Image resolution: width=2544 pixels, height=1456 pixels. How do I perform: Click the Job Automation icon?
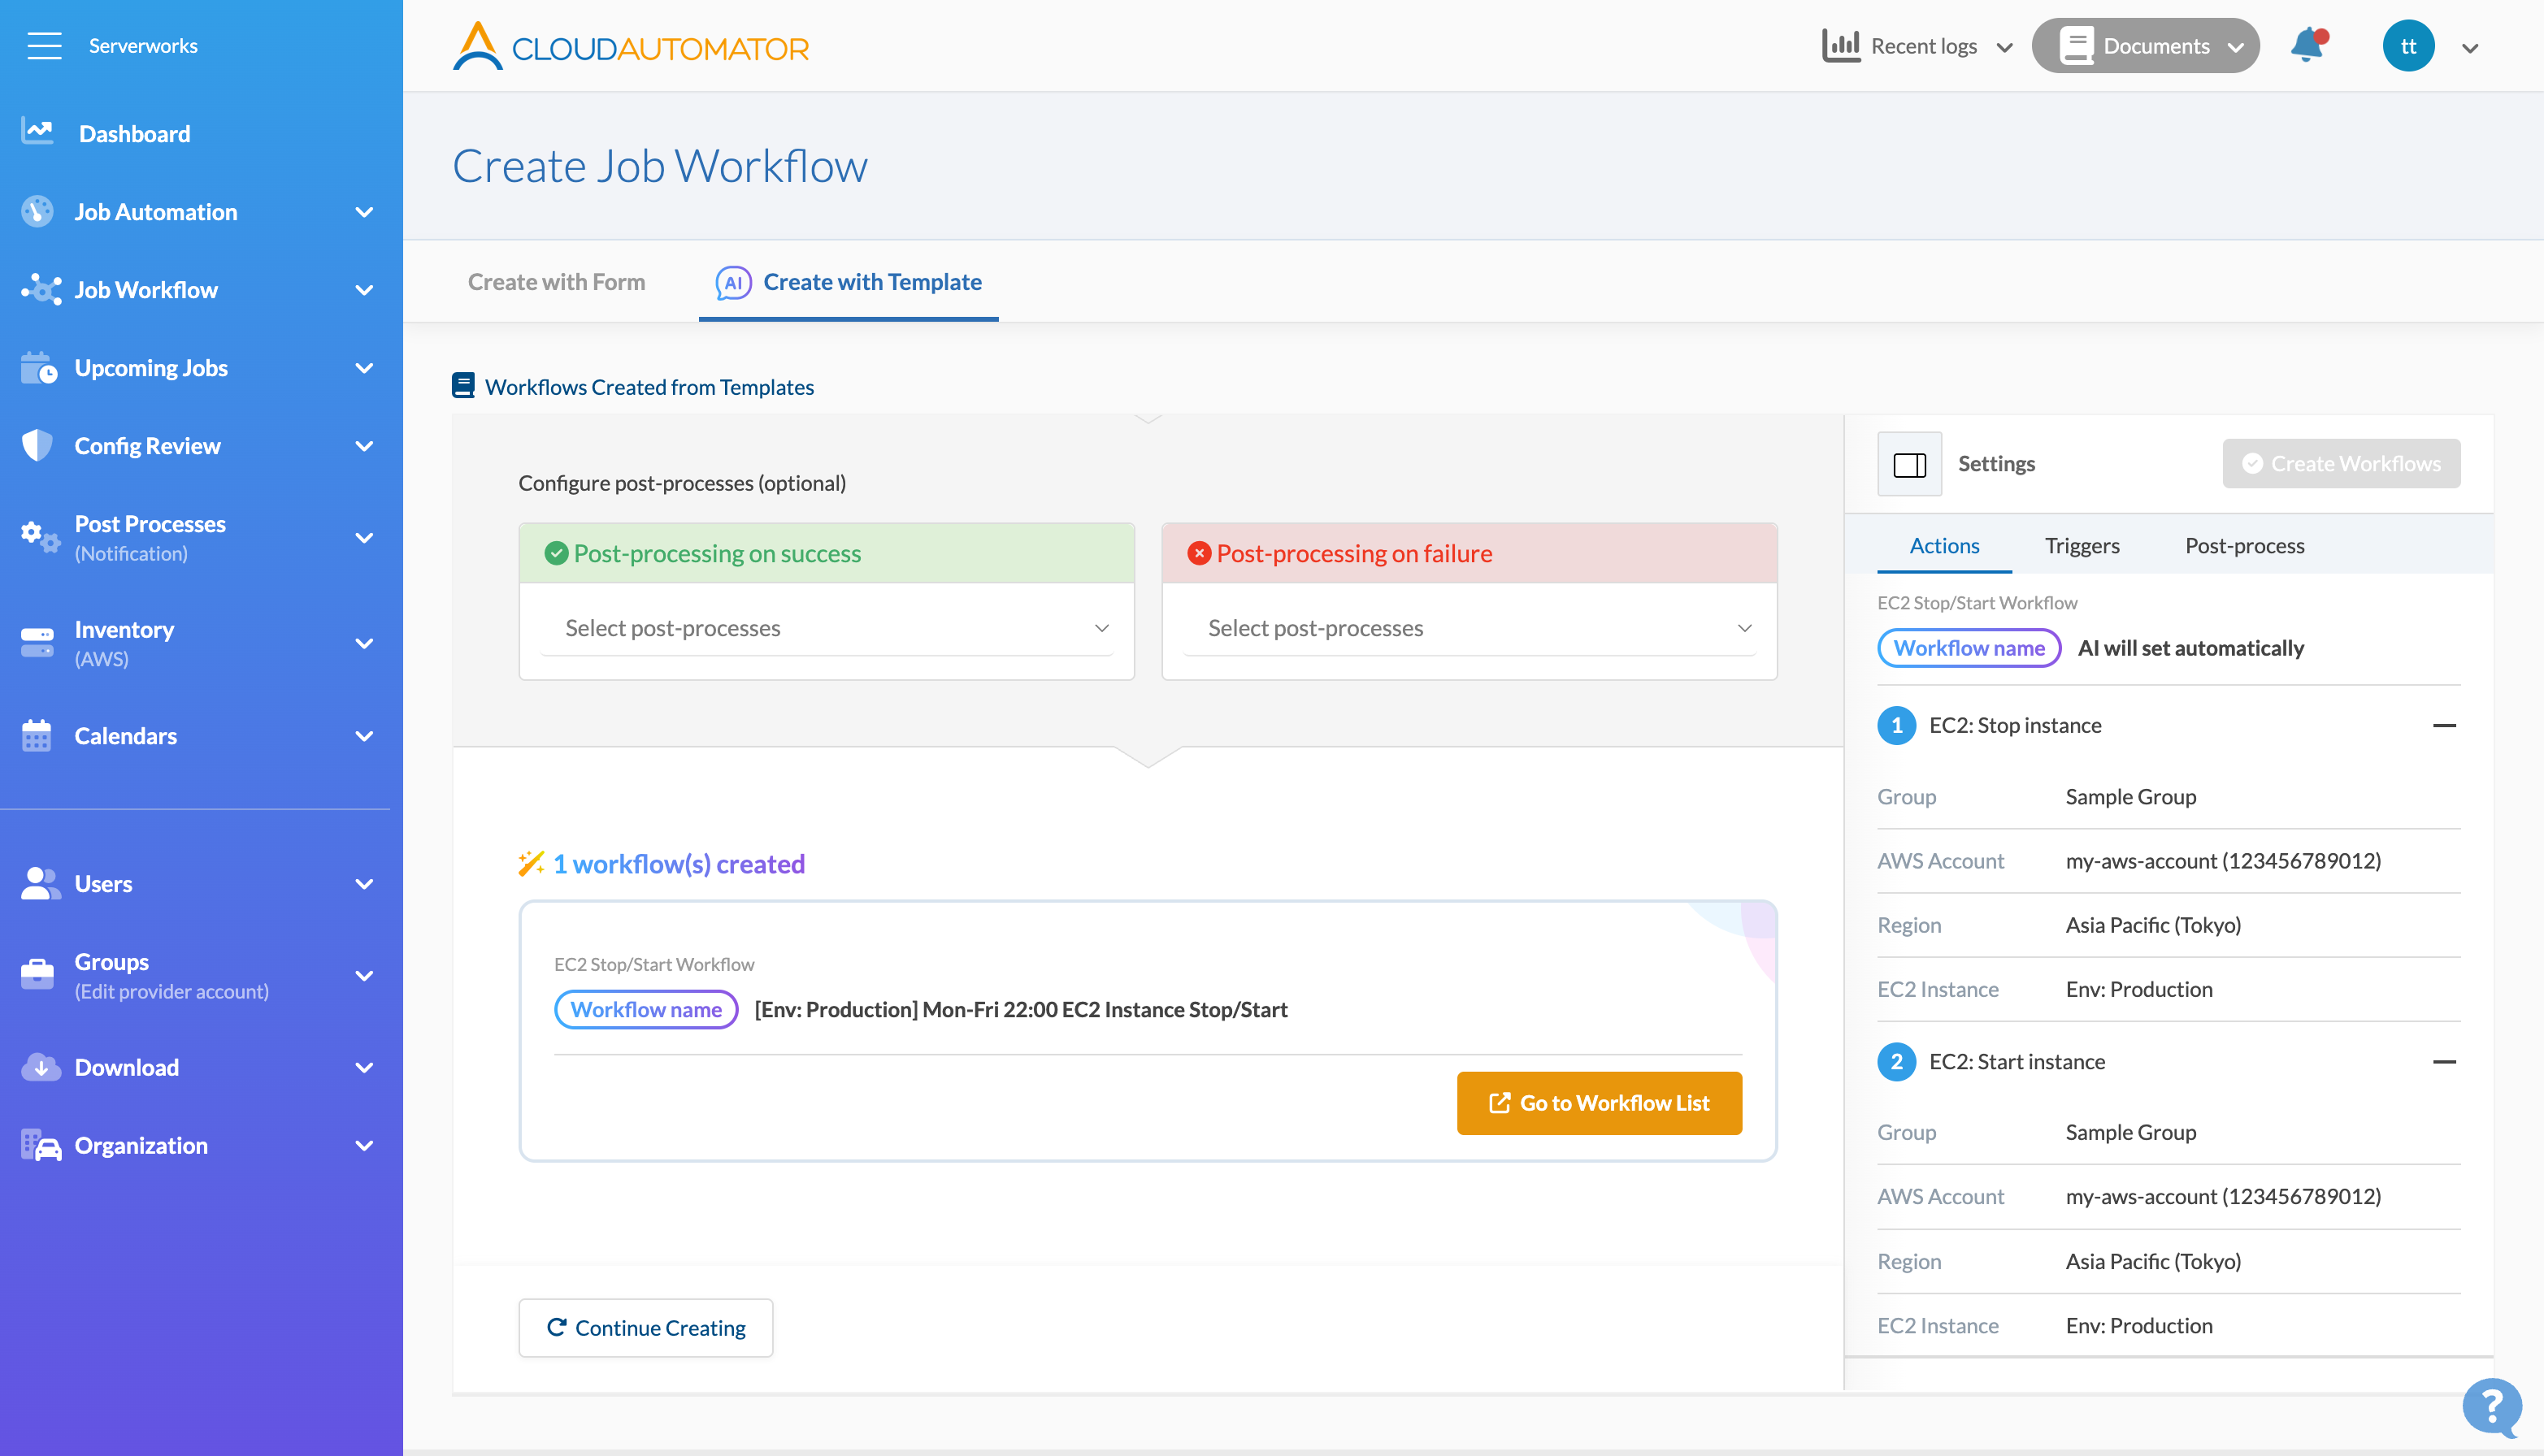tap(38, 211)
